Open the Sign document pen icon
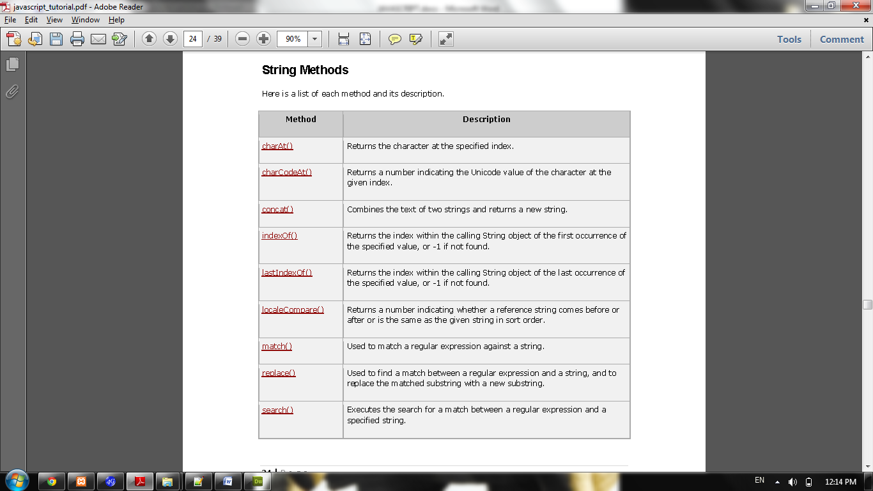 [120, 39]
